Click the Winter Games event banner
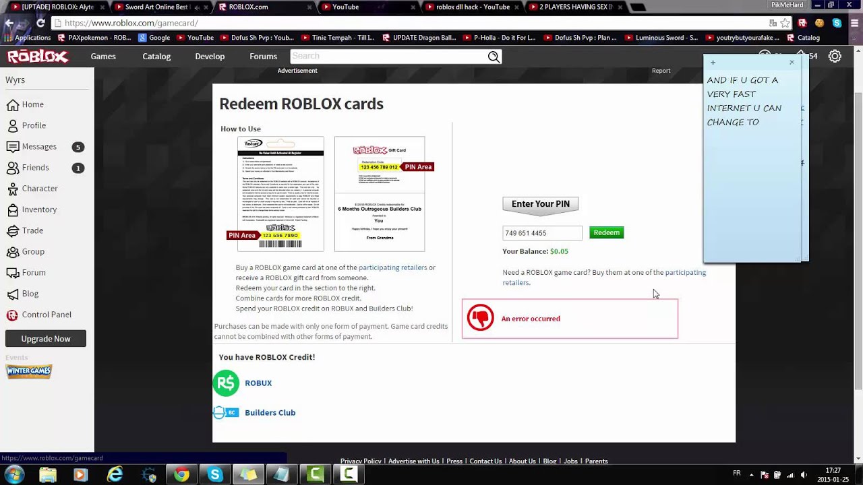 (29, 371)
